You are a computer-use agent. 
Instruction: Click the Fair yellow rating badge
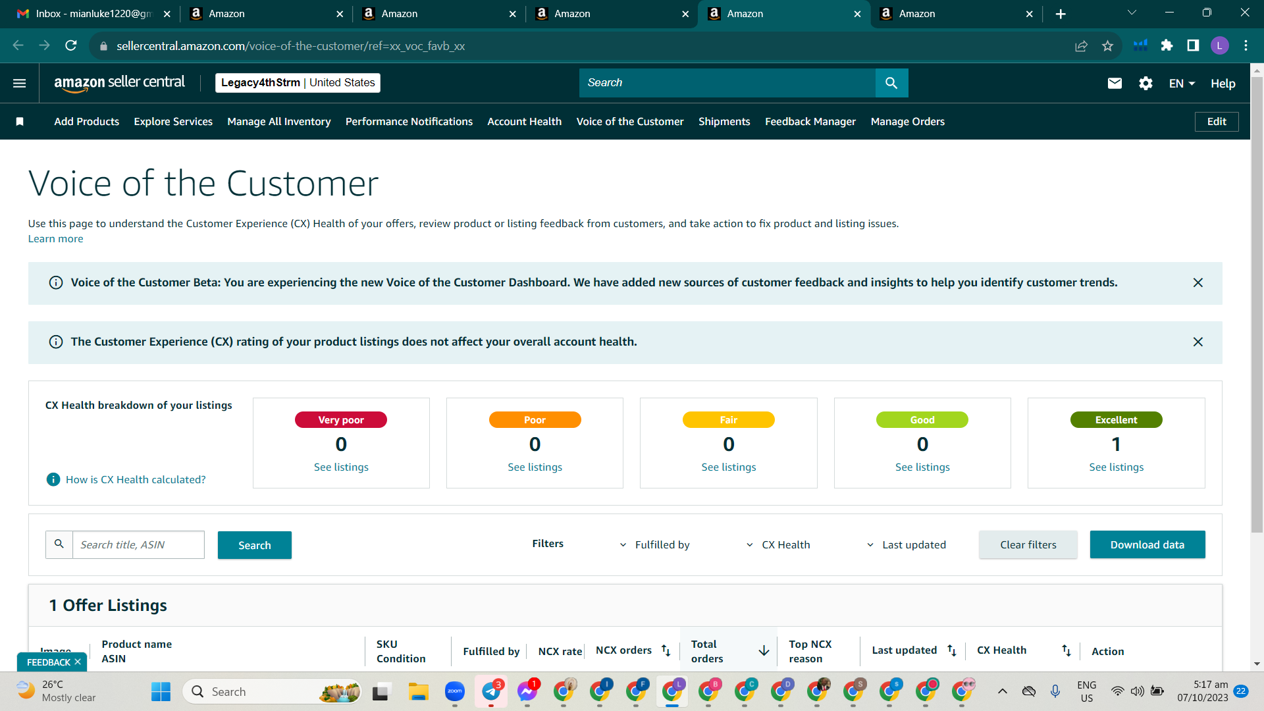click(x=728, y=420)
